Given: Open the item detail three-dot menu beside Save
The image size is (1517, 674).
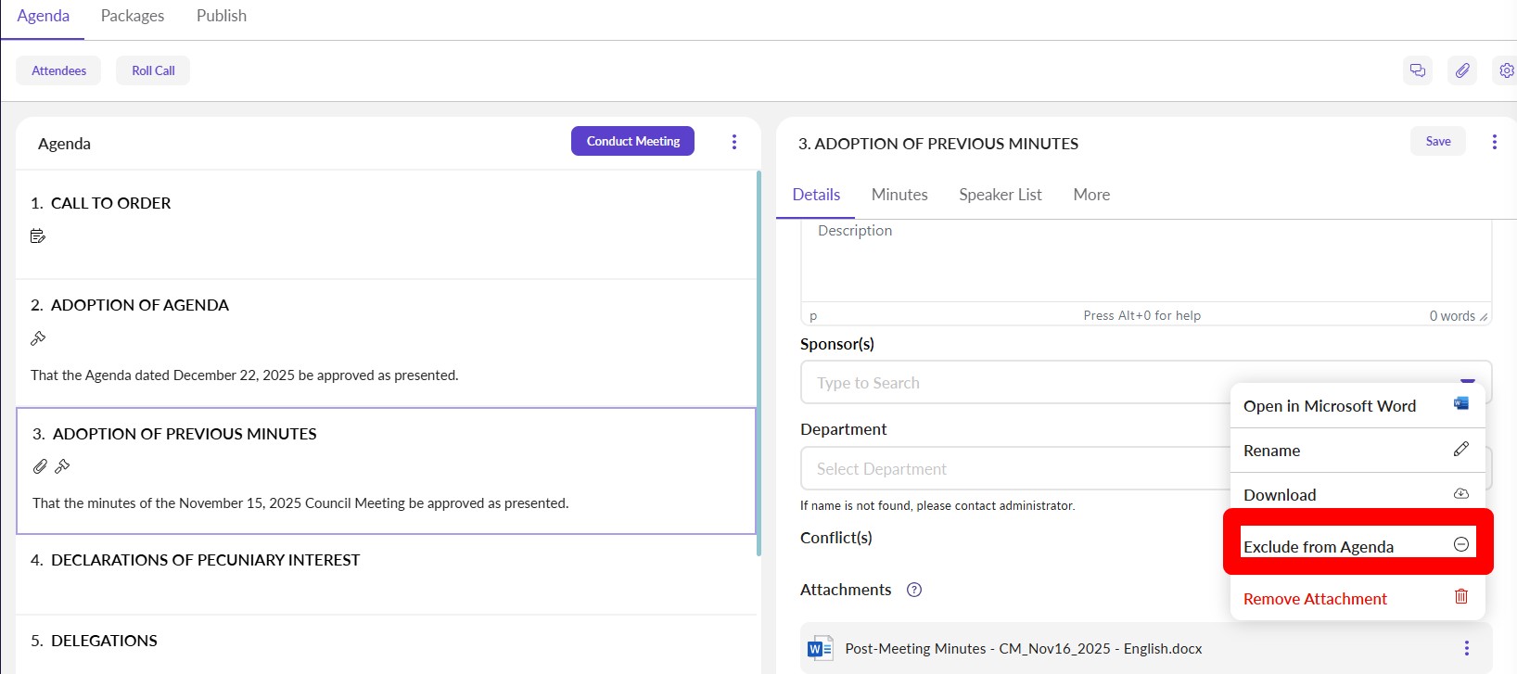Looking at the screenshot, I should click(1494, 142).
